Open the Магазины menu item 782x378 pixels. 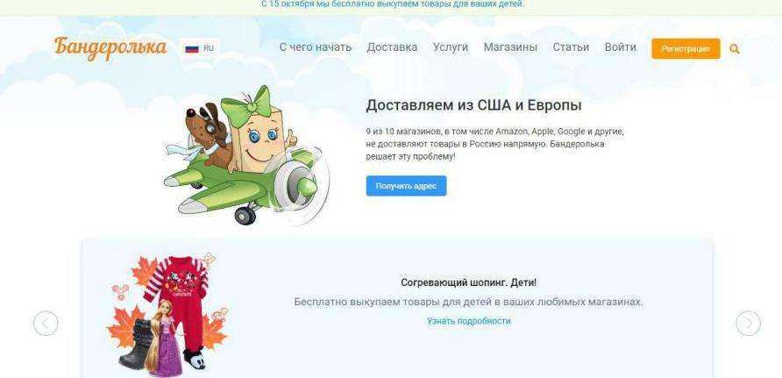click(x=510, y=47)
